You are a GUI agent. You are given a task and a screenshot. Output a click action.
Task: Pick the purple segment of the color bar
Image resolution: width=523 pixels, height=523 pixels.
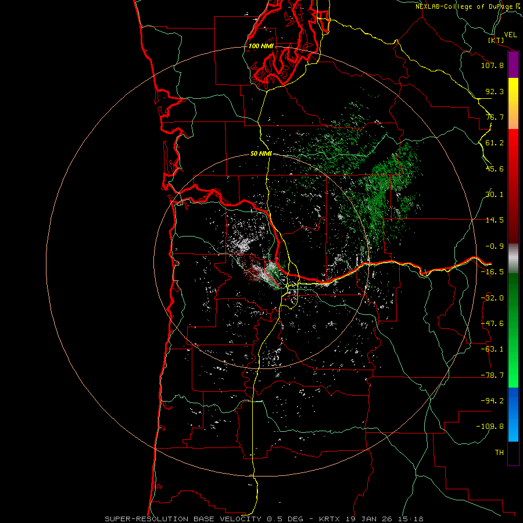513,65
